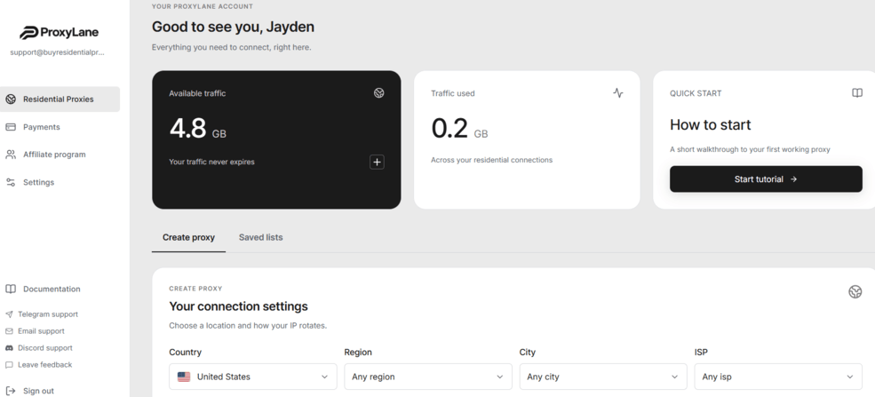Click the United States flag icon
Viewport: 875px width, 397px height.
coord(184,377)
